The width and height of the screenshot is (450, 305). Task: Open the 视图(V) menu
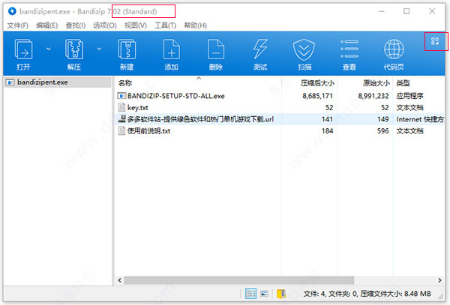pyautogui.click(x=136, y=25)
